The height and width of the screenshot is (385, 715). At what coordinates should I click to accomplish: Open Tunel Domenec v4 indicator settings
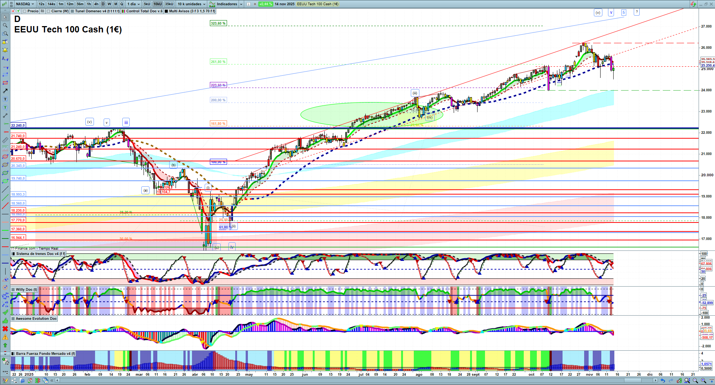[x=97, y=11]
